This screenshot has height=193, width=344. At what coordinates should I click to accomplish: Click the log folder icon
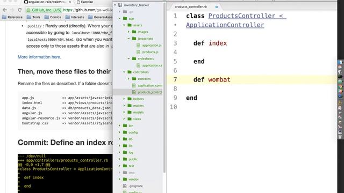125,152
